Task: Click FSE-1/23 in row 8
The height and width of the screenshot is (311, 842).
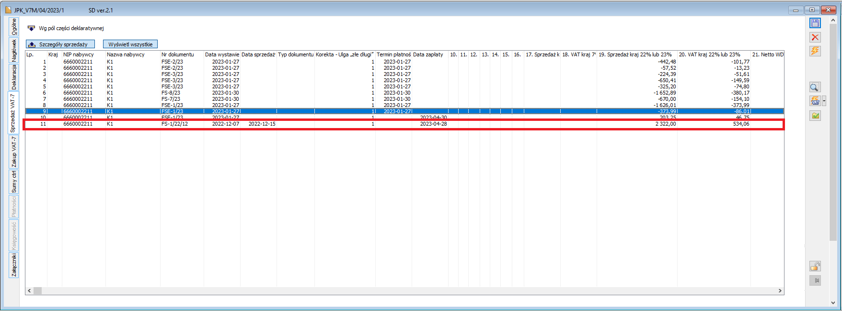Action: coord(172,105)
